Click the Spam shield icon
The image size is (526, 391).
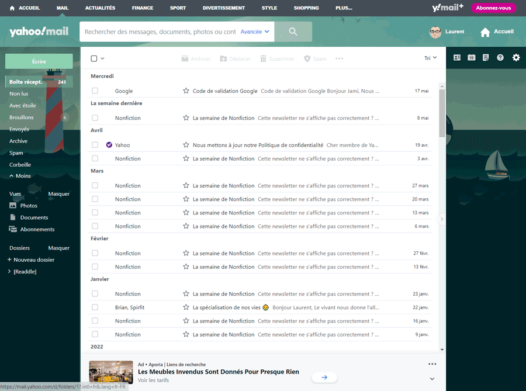click(307, 58)
